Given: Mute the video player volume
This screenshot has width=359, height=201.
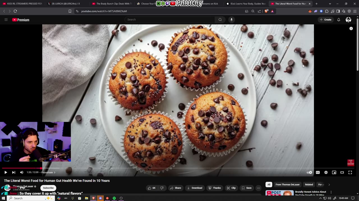Looking at the screenshot, I should (x=22, y=173).
